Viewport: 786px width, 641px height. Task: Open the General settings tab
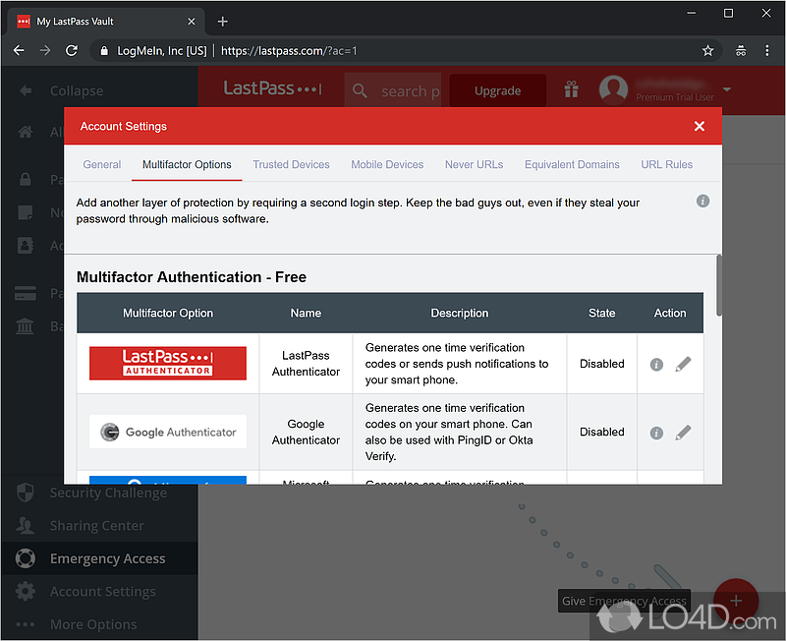click(102, 164)
